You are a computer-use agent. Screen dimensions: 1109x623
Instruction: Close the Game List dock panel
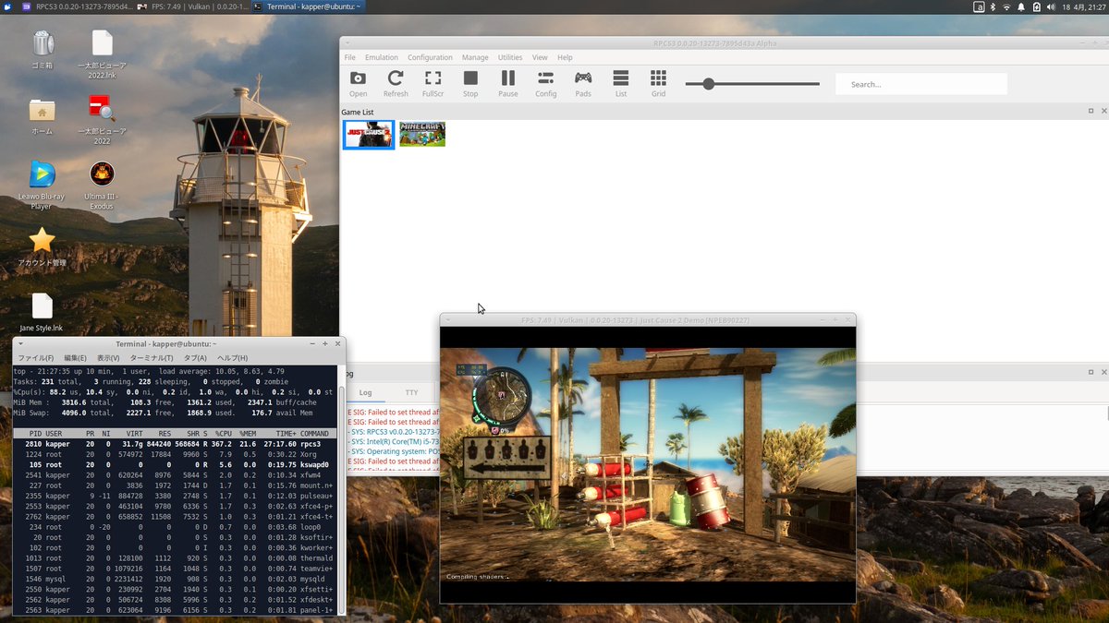(1103, 111)
